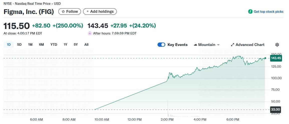Open Get top stock picks link
The height and width of the screenshot is (124, 289).
(268, 11)
